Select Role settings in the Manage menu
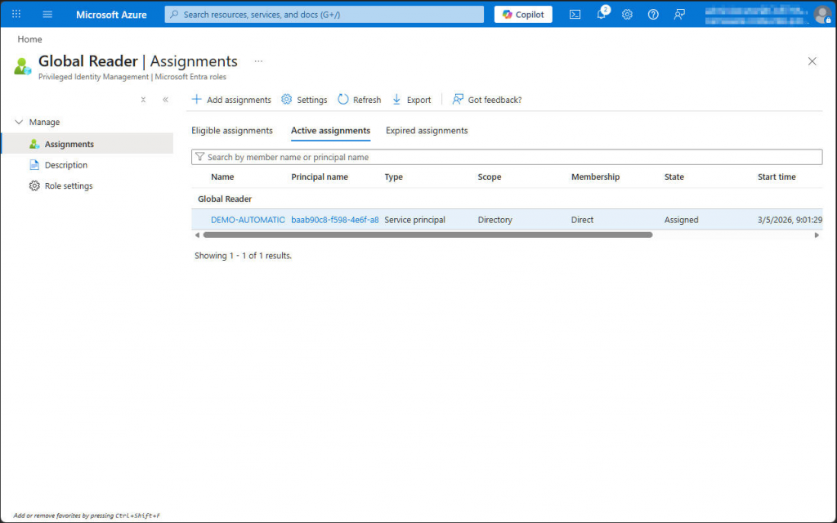Image resolution: width=837 pixels, height=523 pixels. (69, 186)
